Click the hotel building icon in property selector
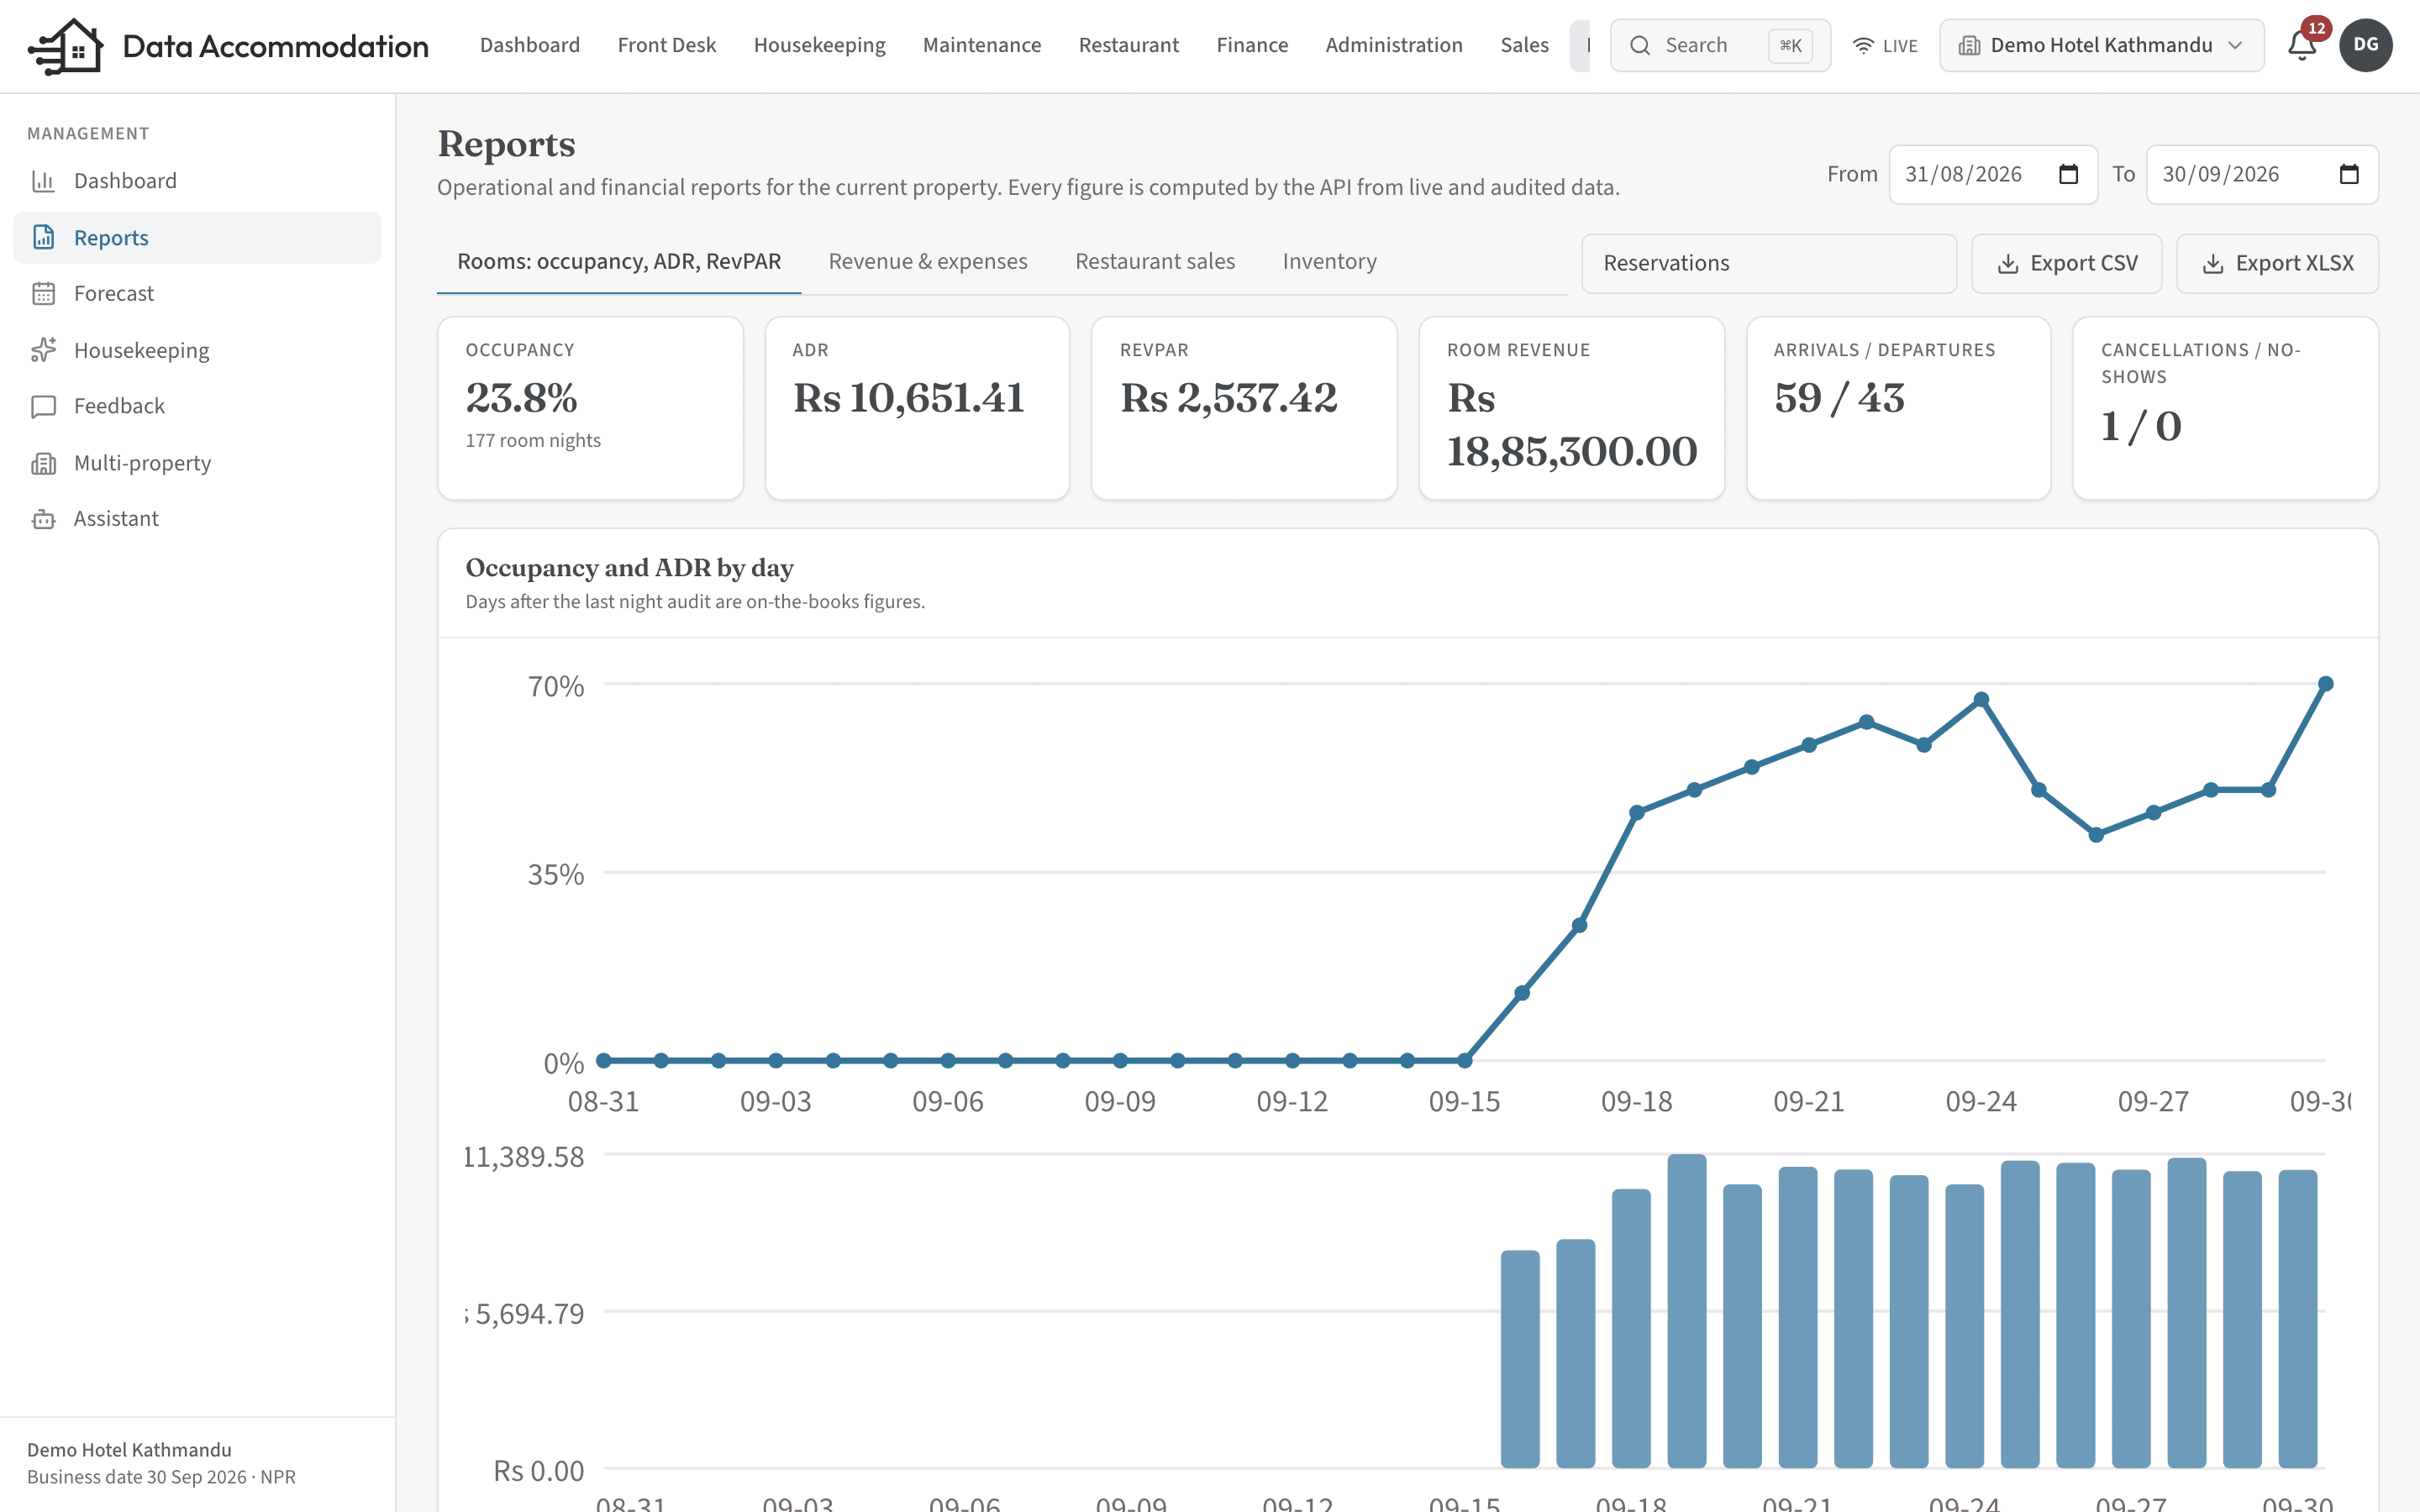Image resolution: width=2420 pixels, height=1512 pixels. point(1969,45)
